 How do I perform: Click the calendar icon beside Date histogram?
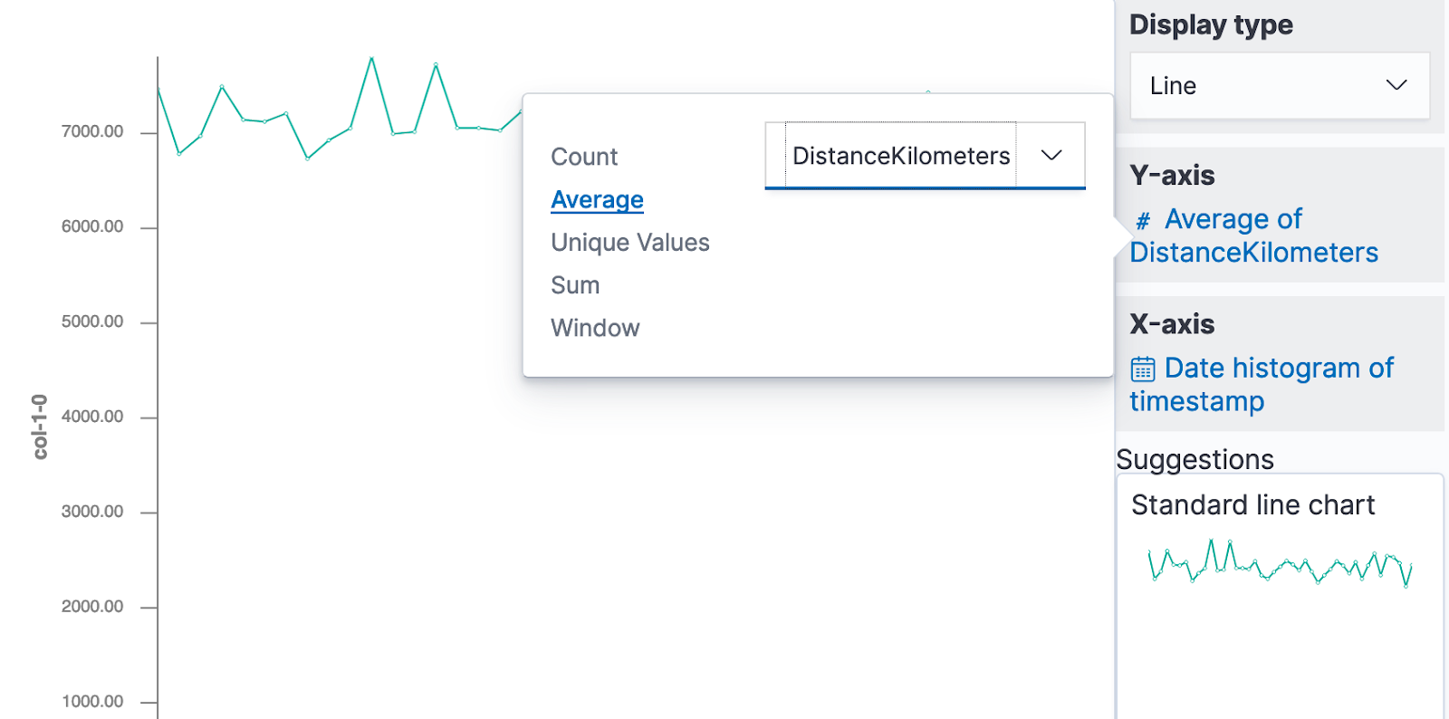[1143, 369]
